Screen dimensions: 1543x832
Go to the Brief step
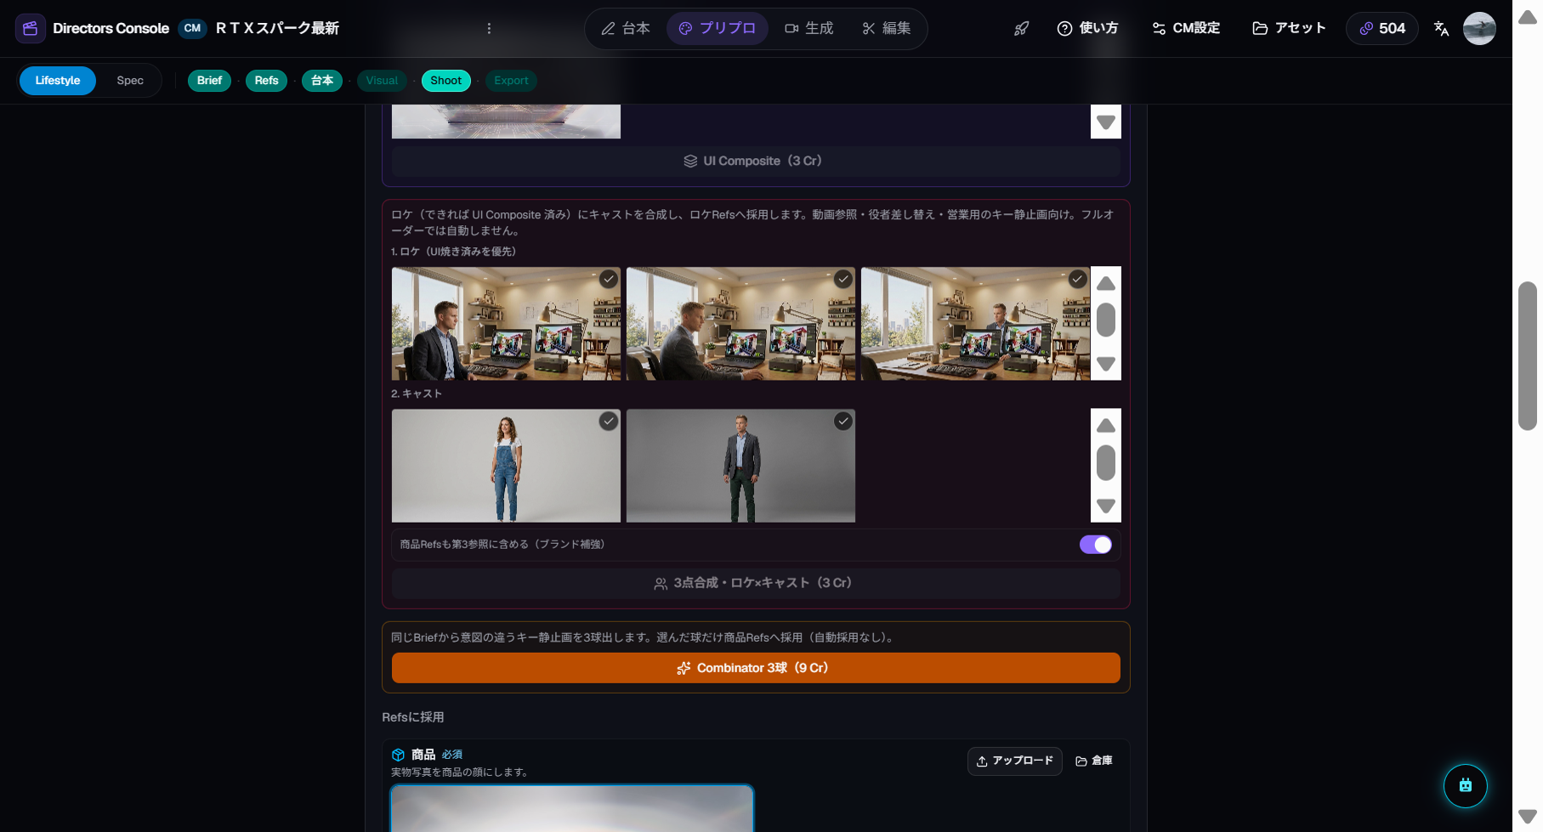coord(209,81)
